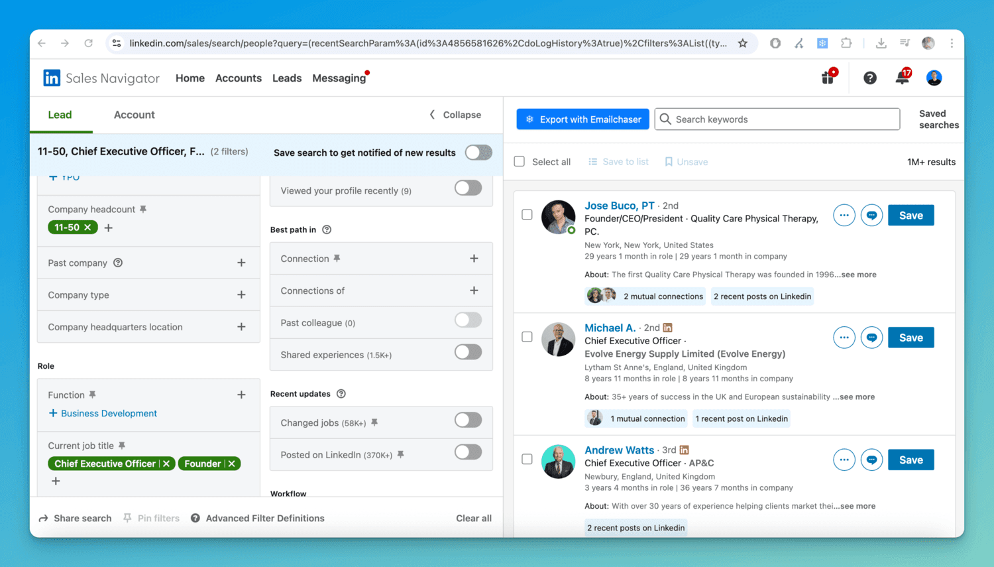This screenshot has width=994, height=567.
Task: Click the pin icon next to Company headcount
Action: click(143, 210)
